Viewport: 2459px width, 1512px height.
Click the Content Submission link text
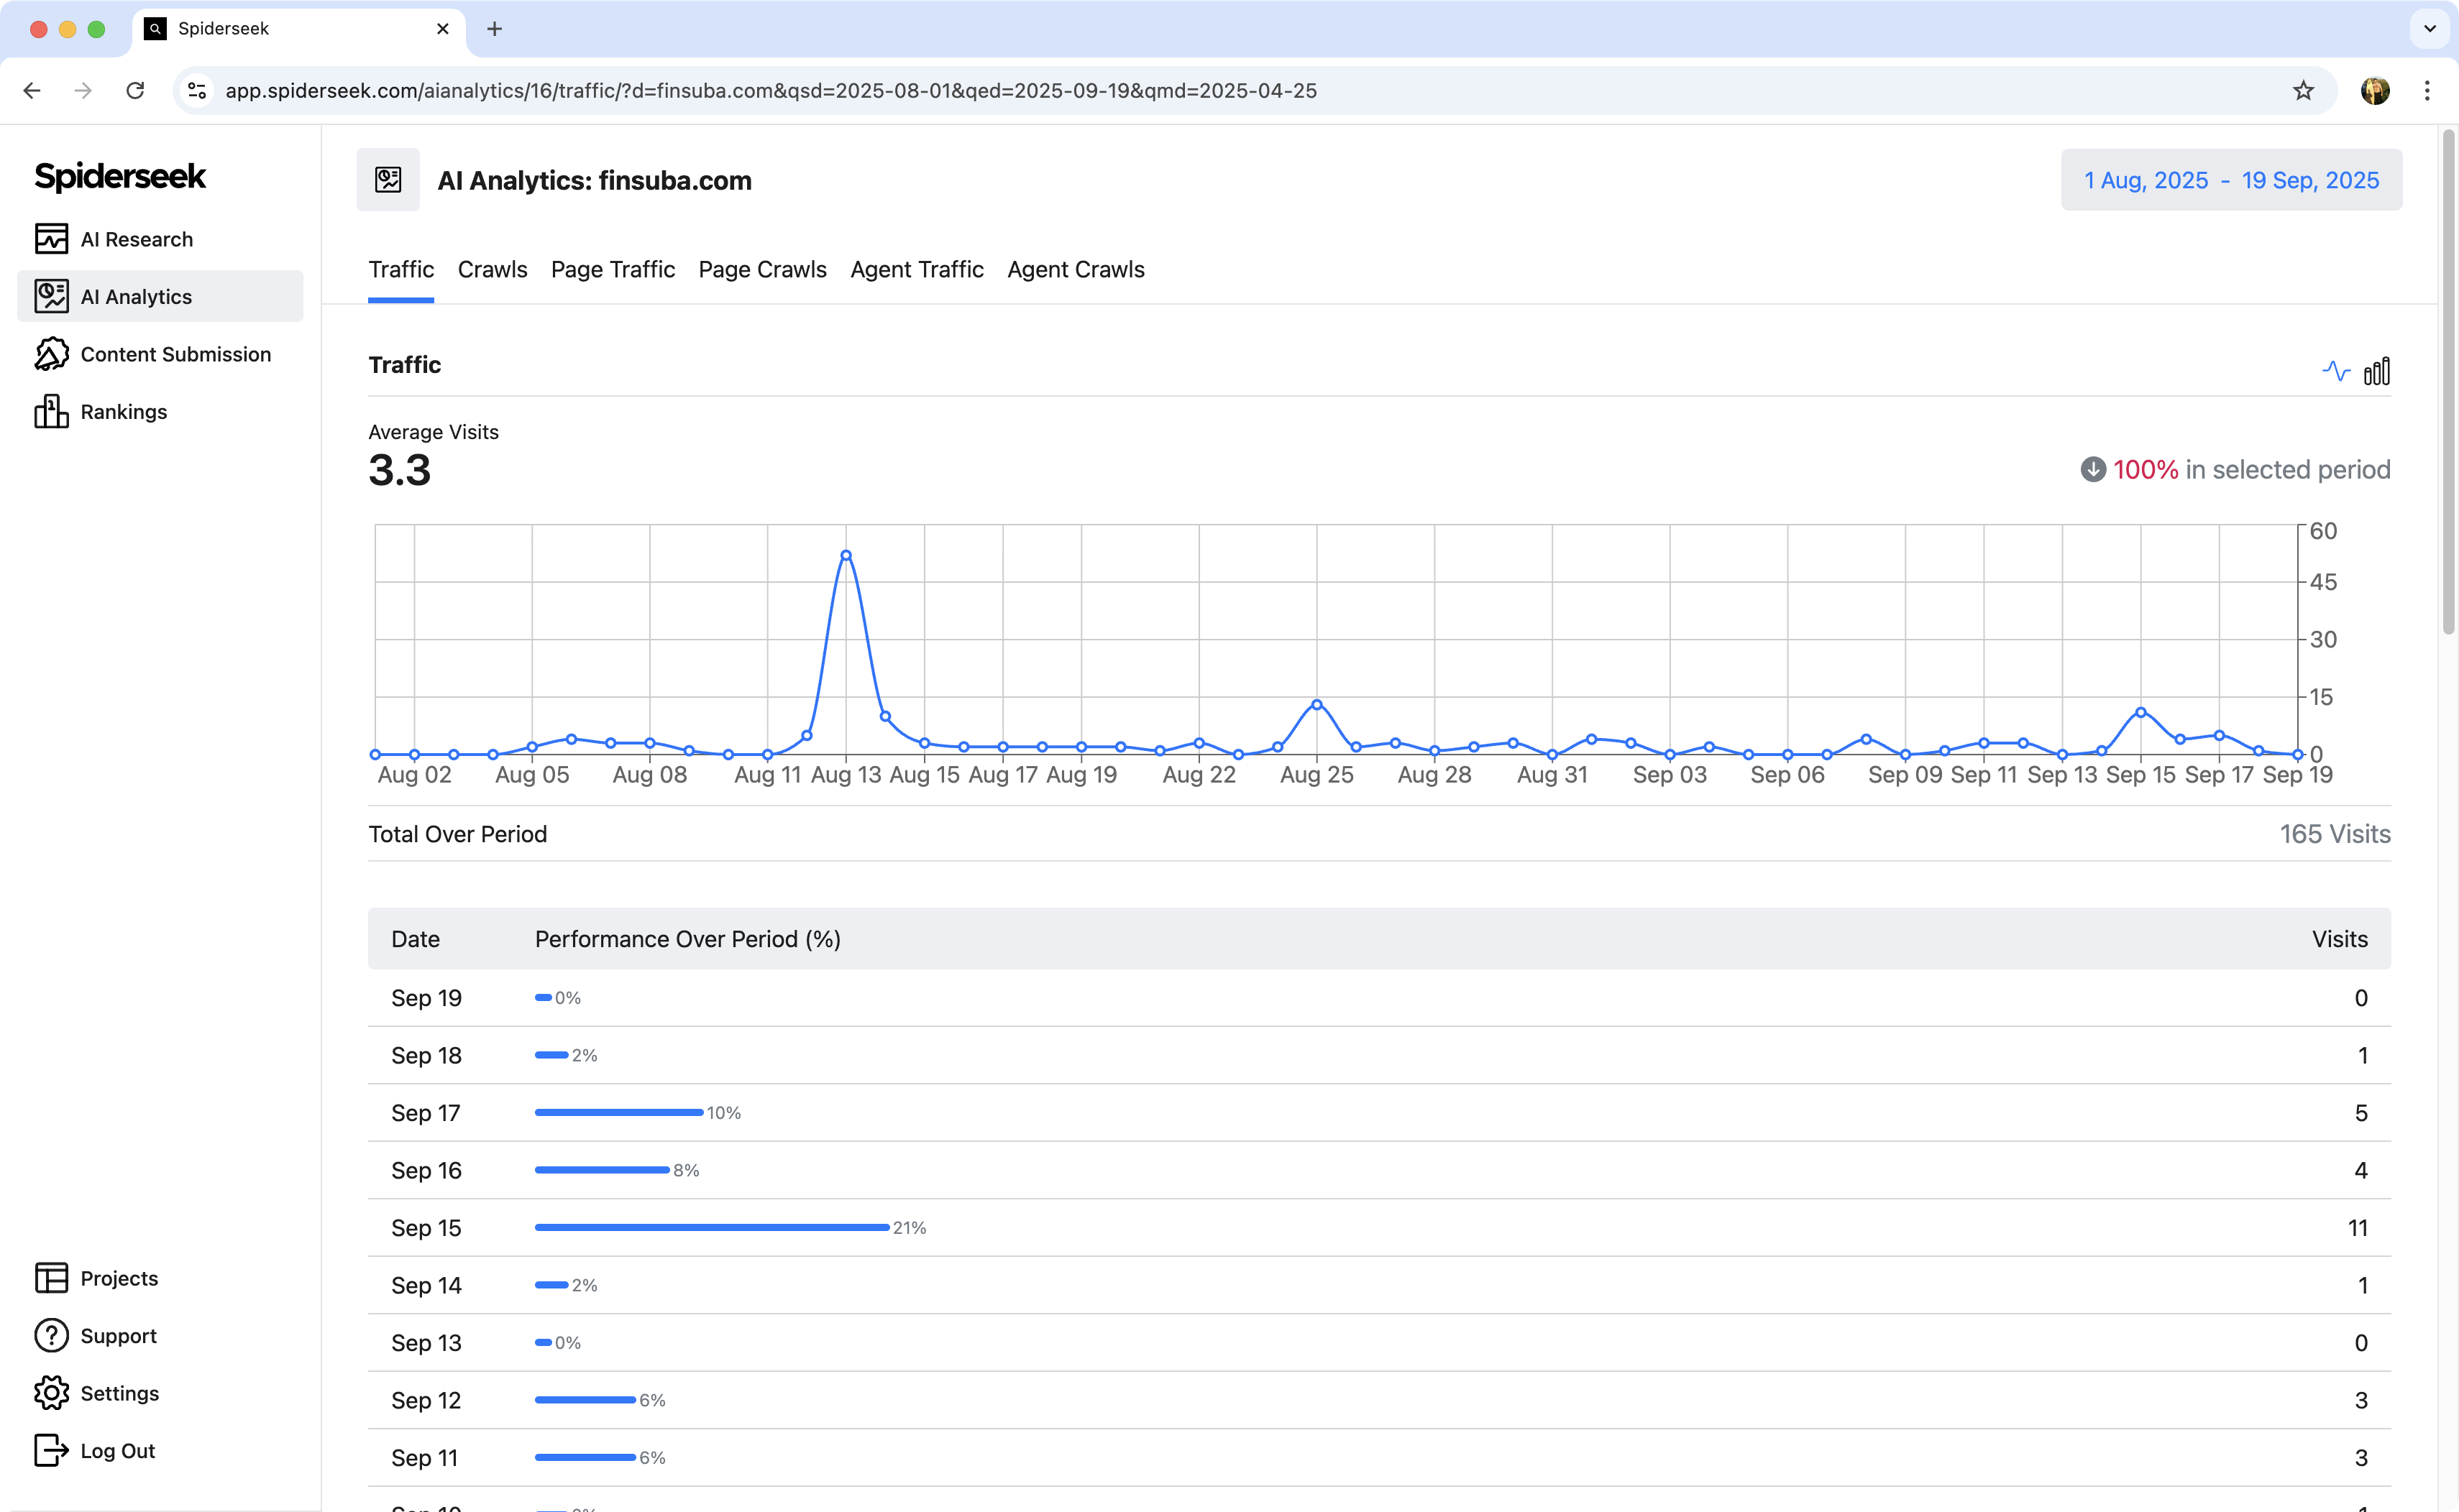click(176, 354)
